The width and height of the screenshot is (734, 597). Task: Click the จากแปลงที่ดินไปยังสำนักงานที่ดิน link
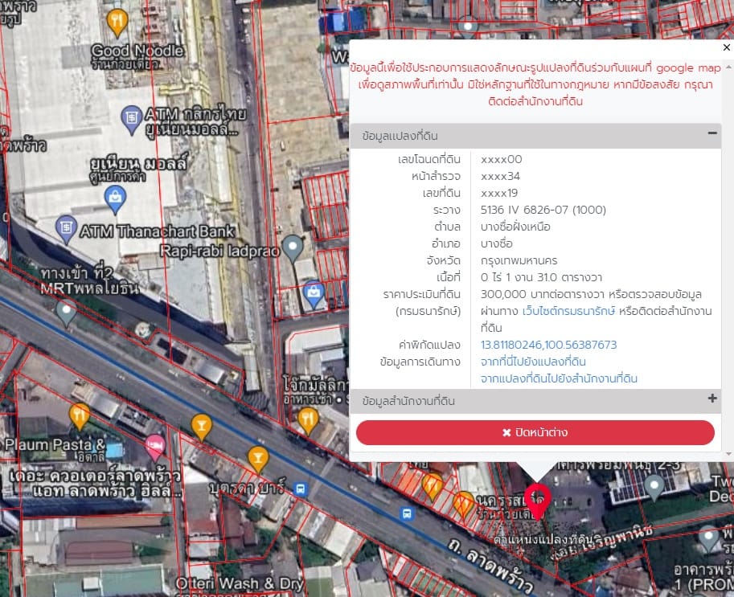pos(559,378)
